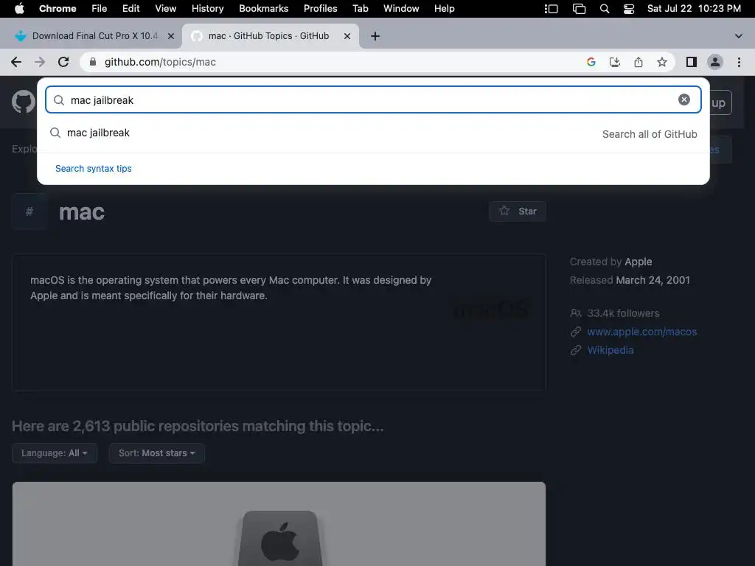
Task: Click the install app icon in address bar
Action: 614,62
